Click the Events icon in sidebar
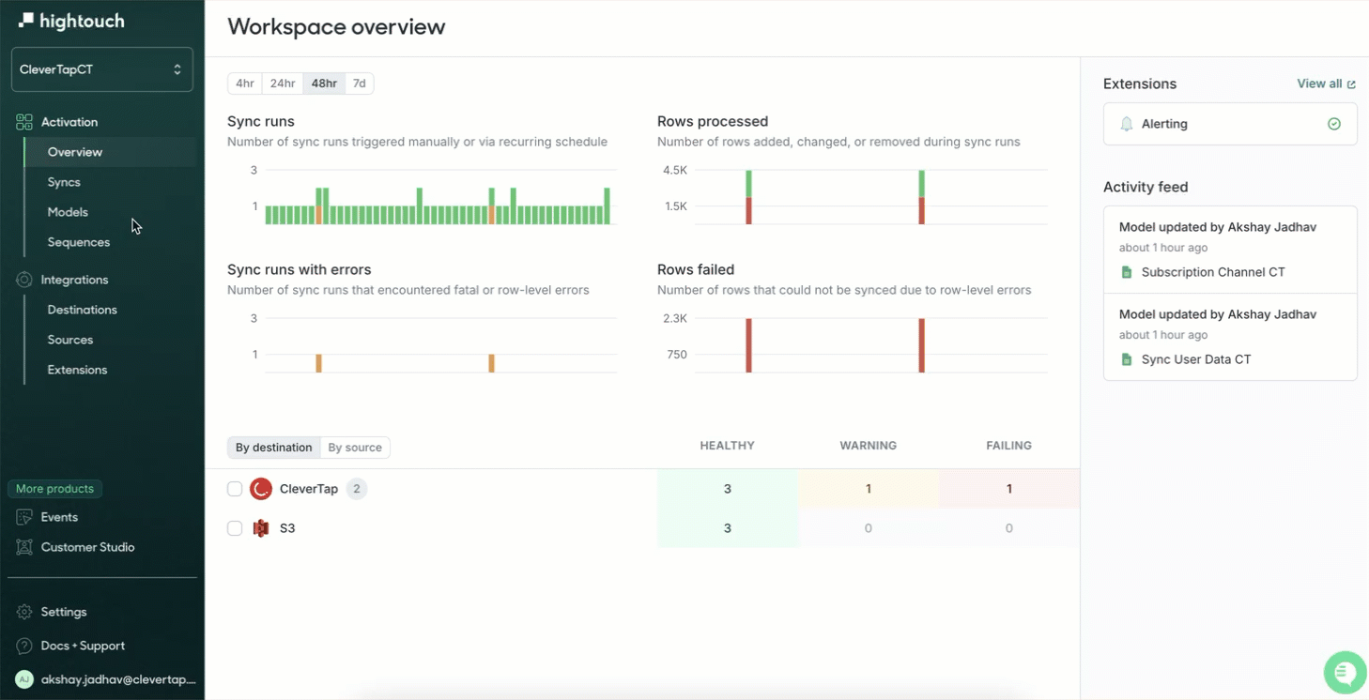 24,517
